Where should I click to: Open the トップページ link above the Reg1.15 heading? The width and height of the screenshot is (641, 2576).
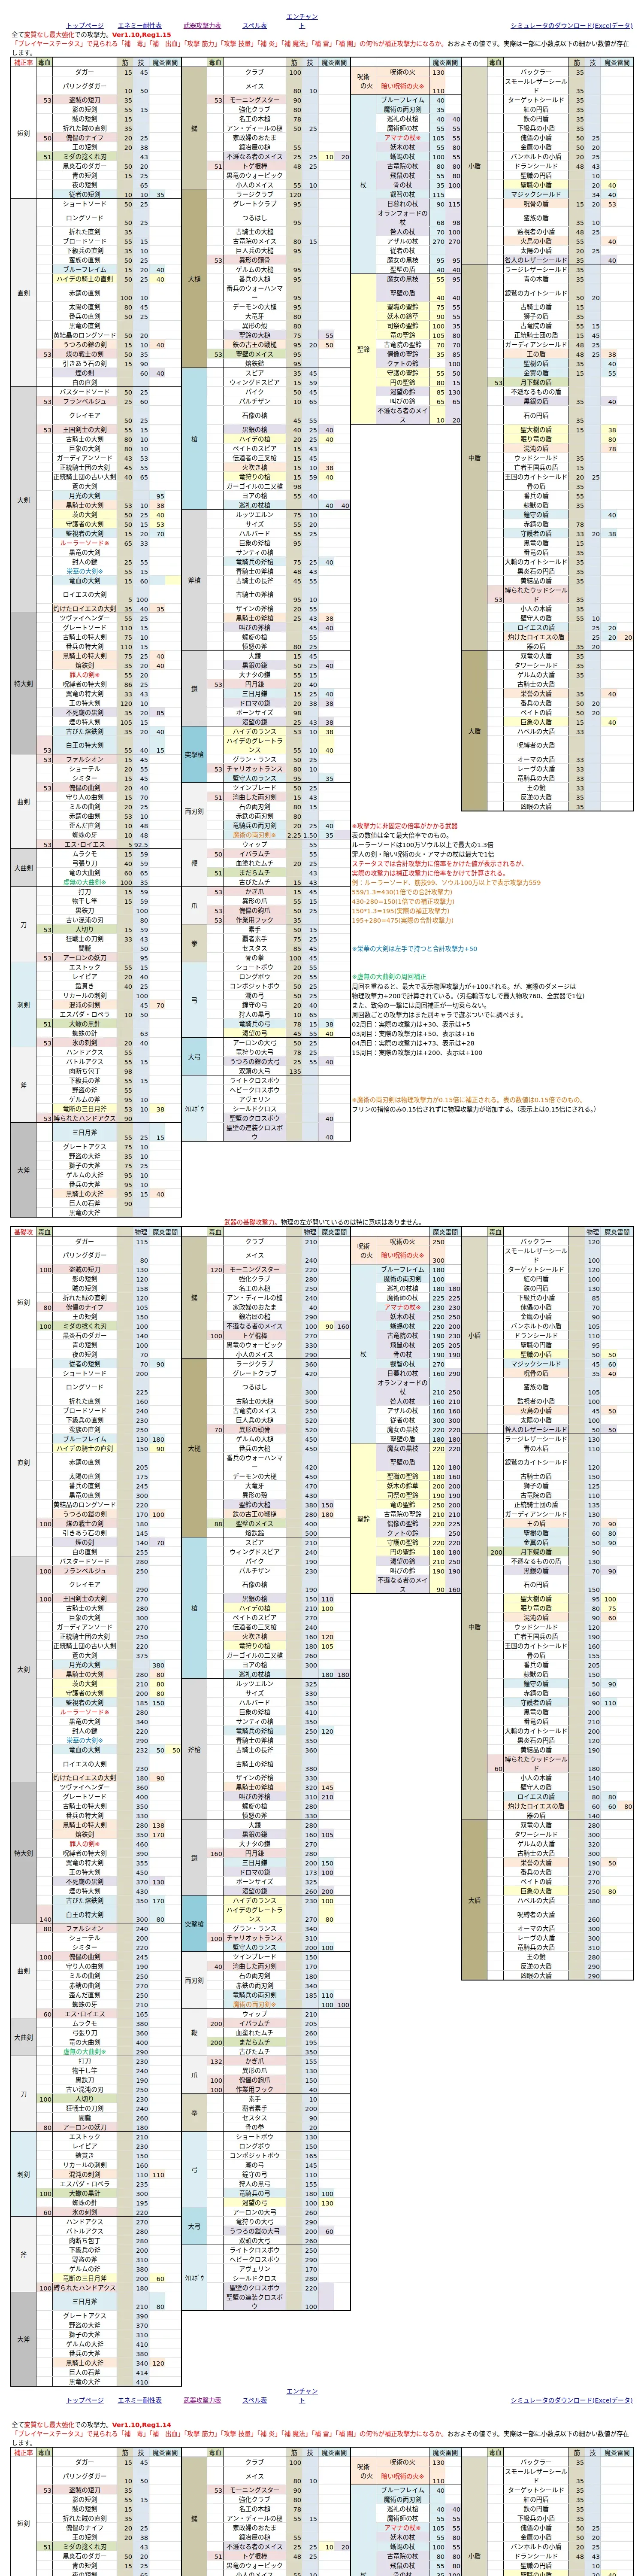coord(85,25)
